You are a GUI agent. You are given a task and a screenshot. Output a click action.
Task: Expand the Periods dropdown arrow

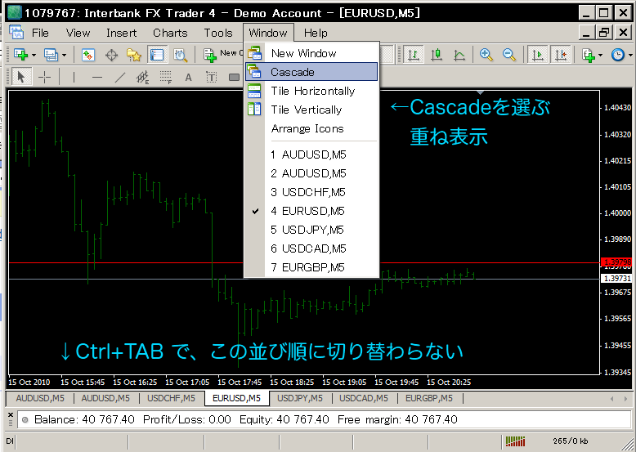[630, 55]
